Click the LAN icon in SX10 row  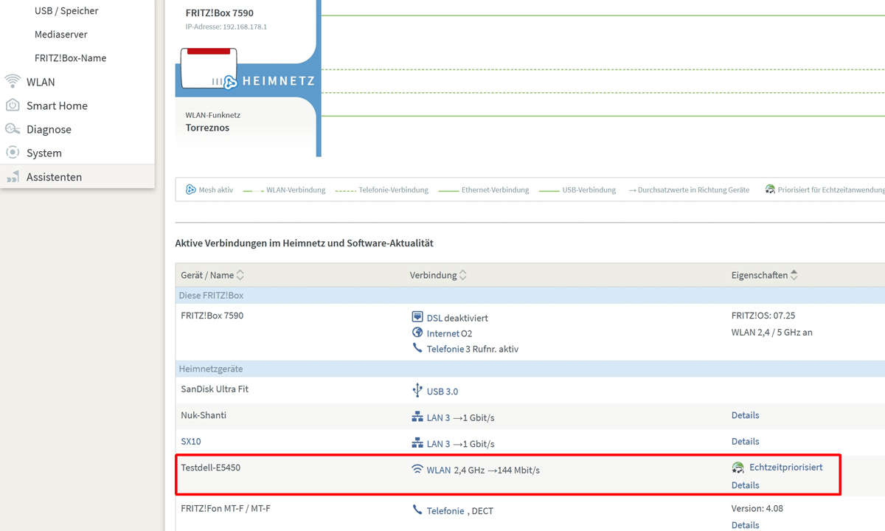(417, 443)
